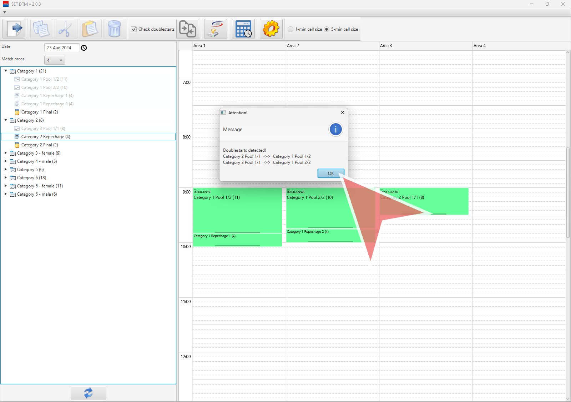Click the clock icon next to date
Screen dimensions: 571x402
(84, 48)
